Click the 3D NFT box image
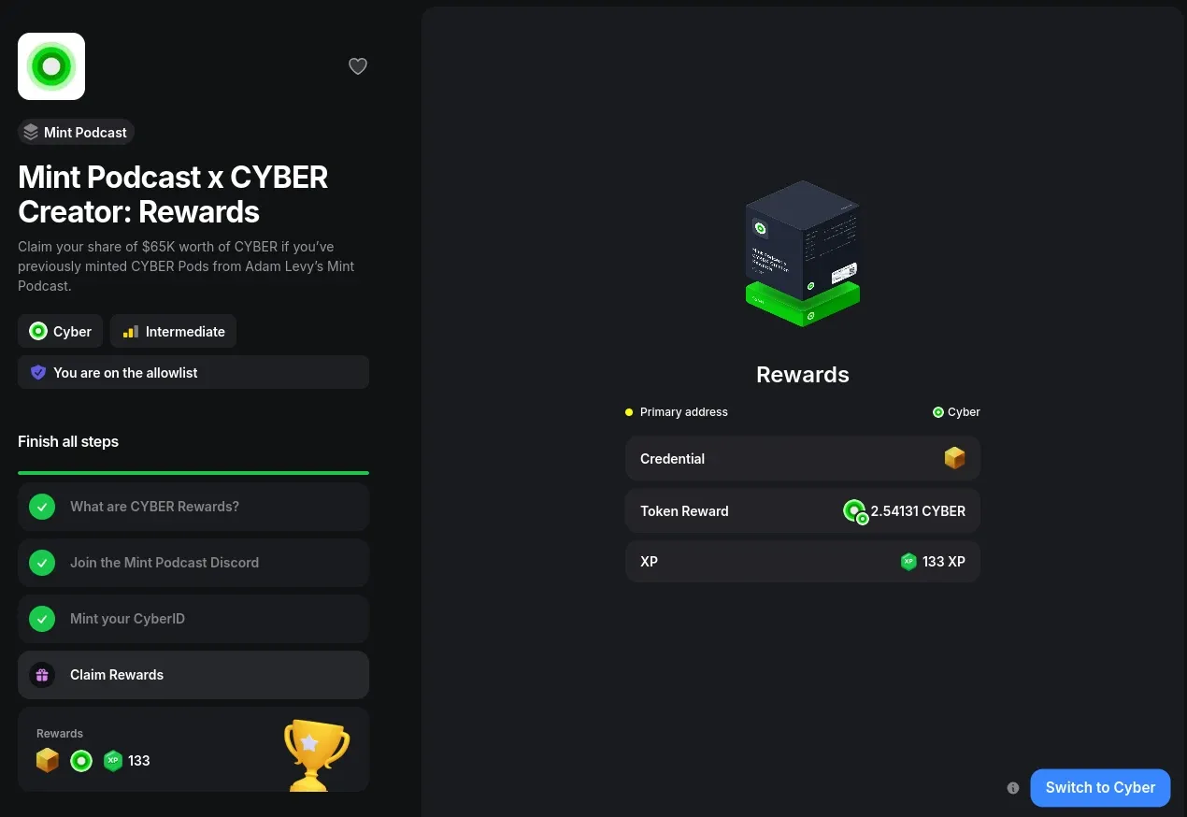Viewport: 1187px width, 817px height. [x=803, y=253]
